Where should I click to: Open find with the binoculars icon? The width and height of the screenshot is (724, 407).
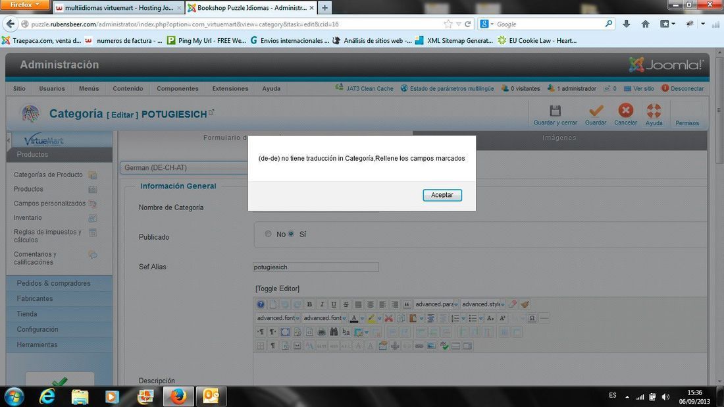[334, 332]
